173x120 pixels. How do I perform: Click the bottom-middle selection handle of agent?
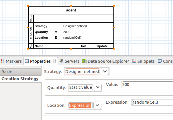(x=71, y=49)
